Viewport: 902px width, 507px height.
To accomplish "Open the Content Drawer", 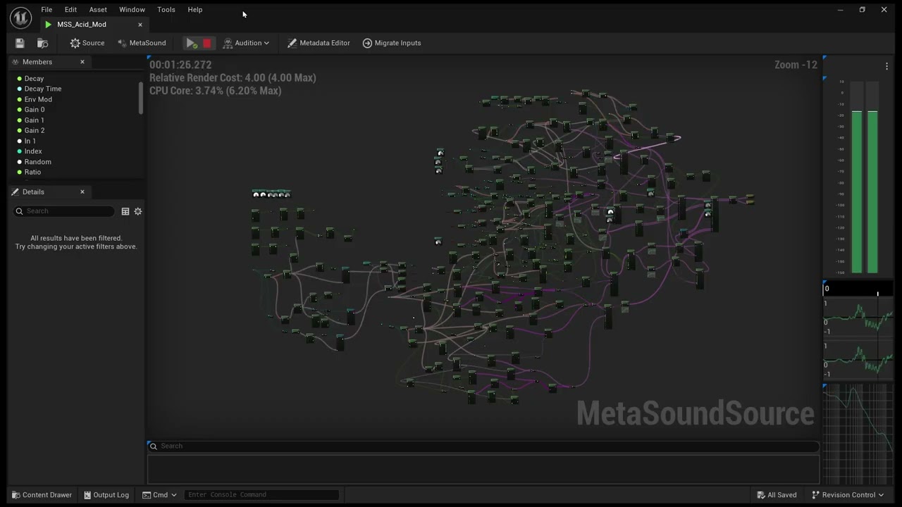I will [42, 494].
